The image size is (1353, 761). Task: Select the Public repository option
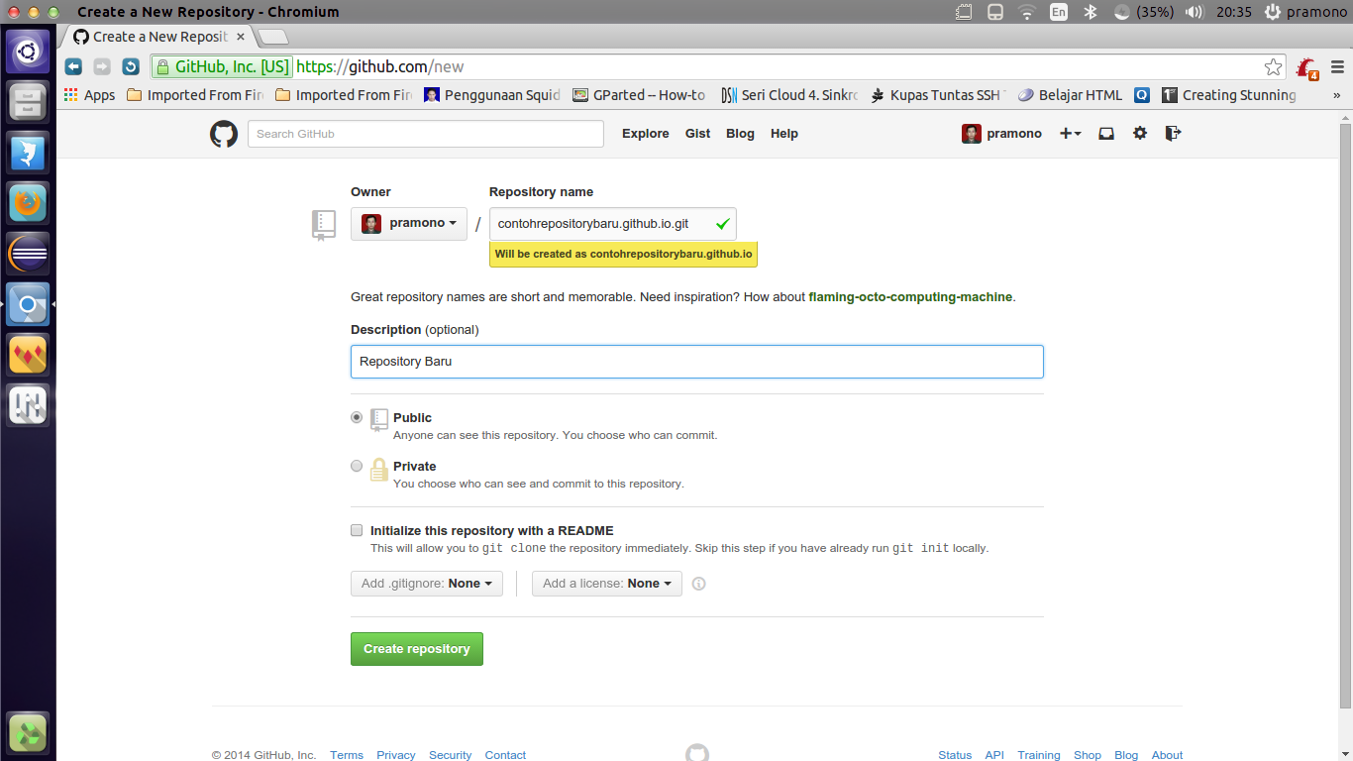tap(357, 418)
